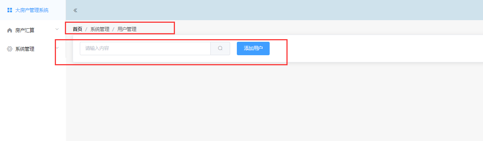Go to 首页 in the breadcrumb
This screenshot has height=141, width=483.
(77, 29)
